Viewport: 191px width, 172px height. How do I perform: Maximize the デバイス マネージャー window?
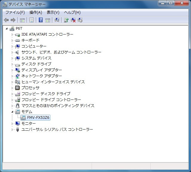pos(171,3)
